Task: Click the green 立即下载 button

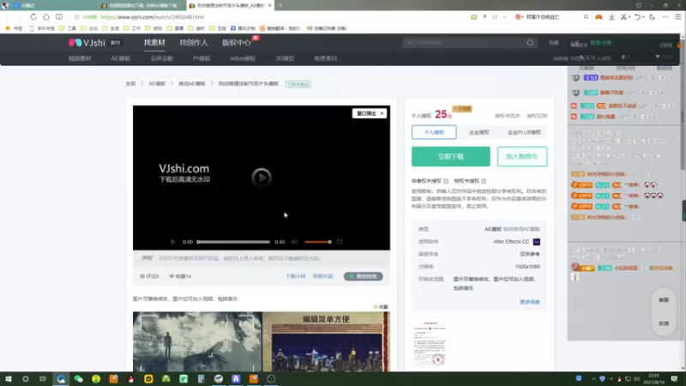Action: (451, 157)
